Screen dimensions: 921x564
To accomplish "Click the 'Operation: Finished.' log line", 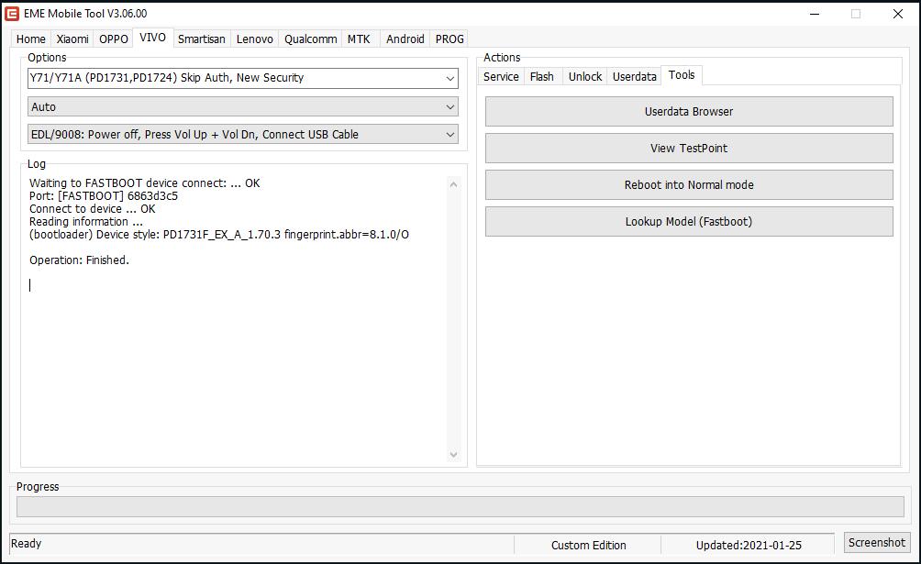I will pos(79,260).
